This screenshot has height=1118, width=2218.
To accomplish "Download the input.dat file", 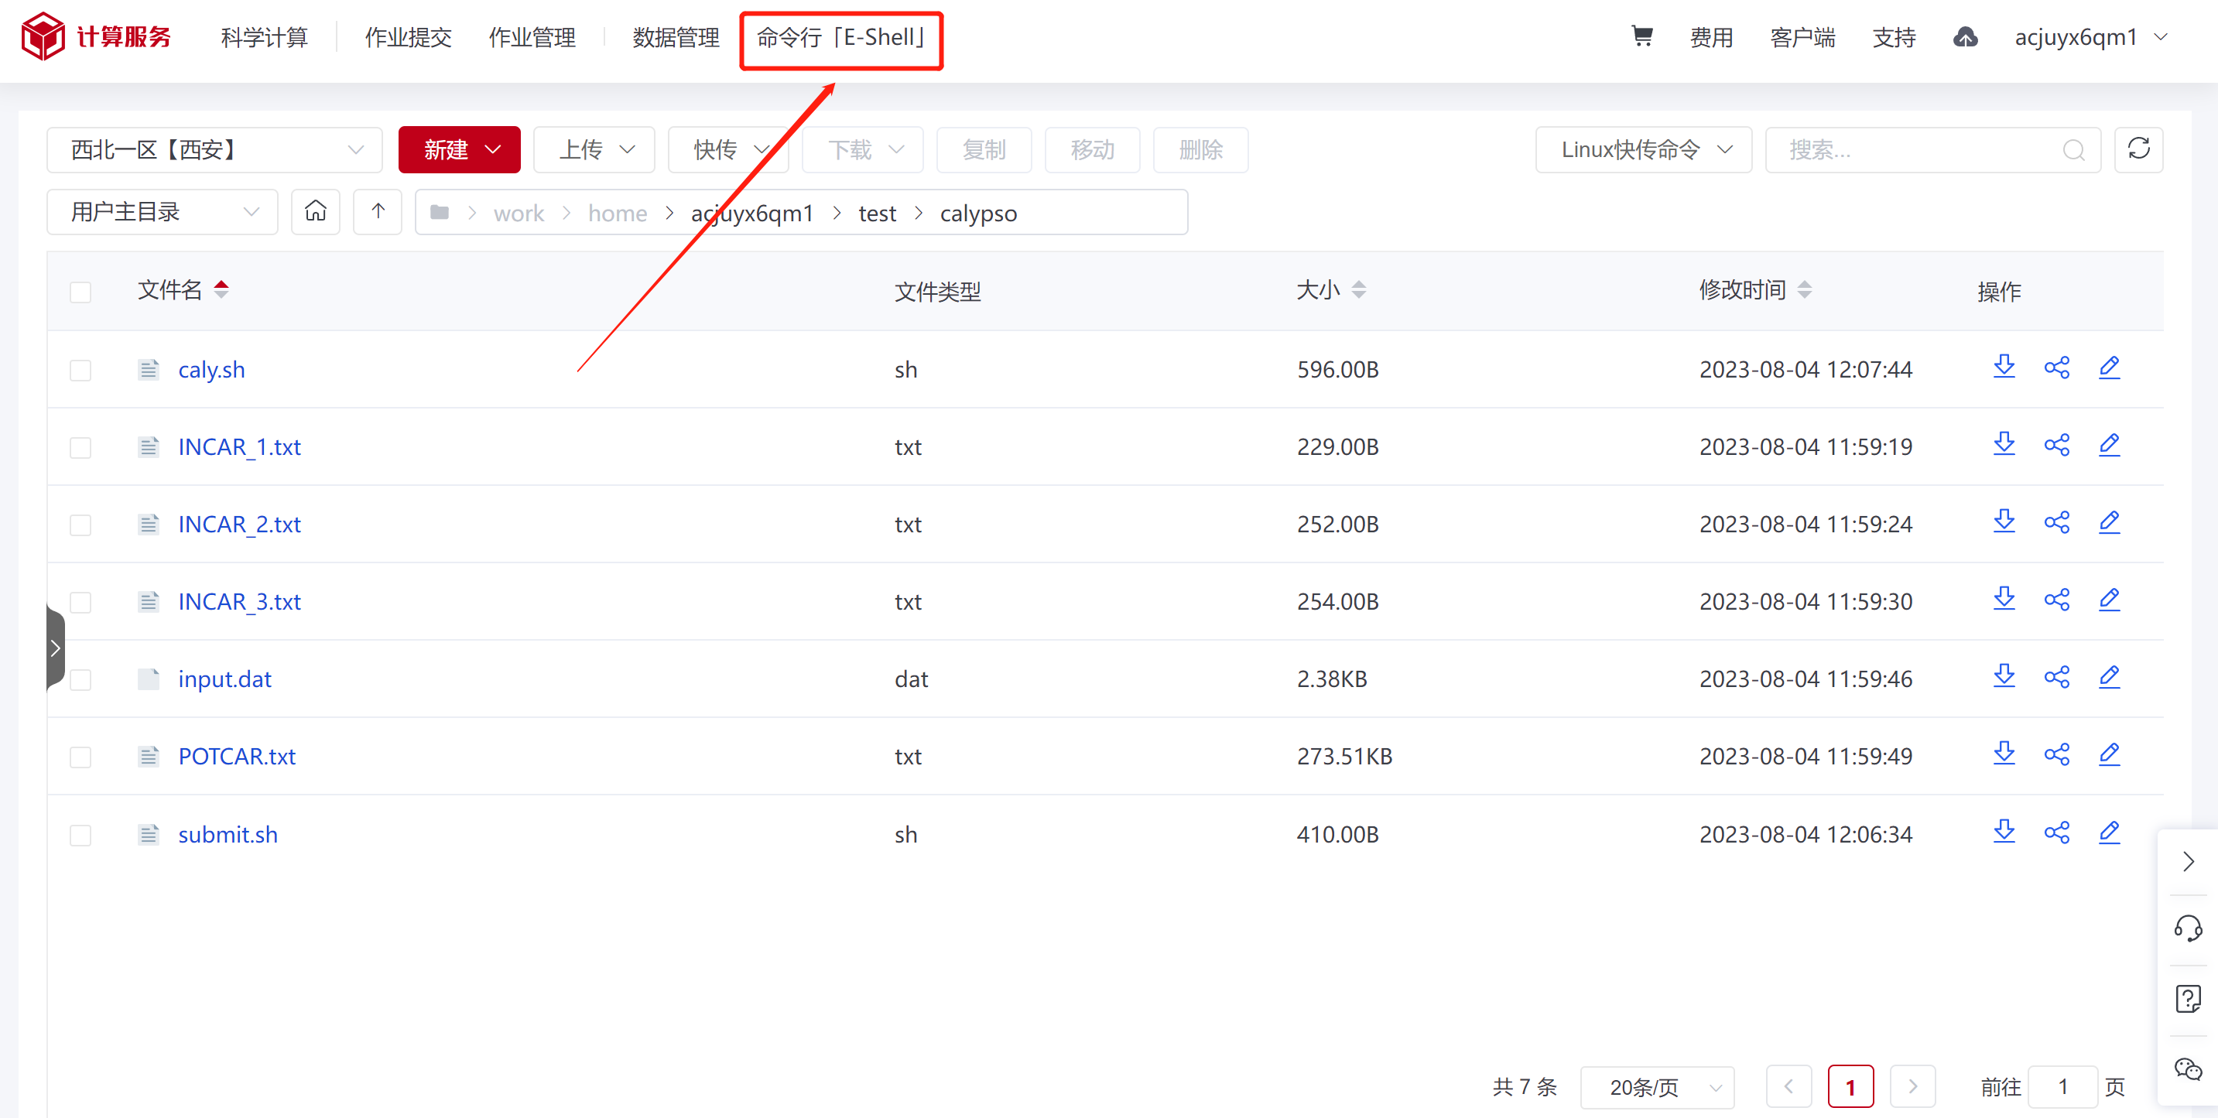I will (2004, 677).
